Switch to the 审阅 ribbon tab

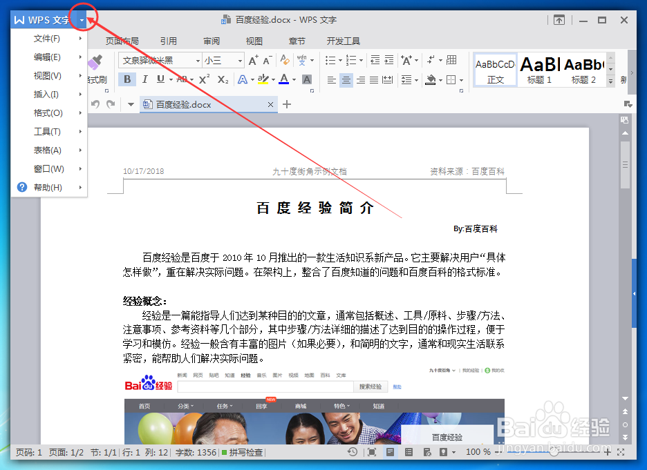tap(212, 41)
